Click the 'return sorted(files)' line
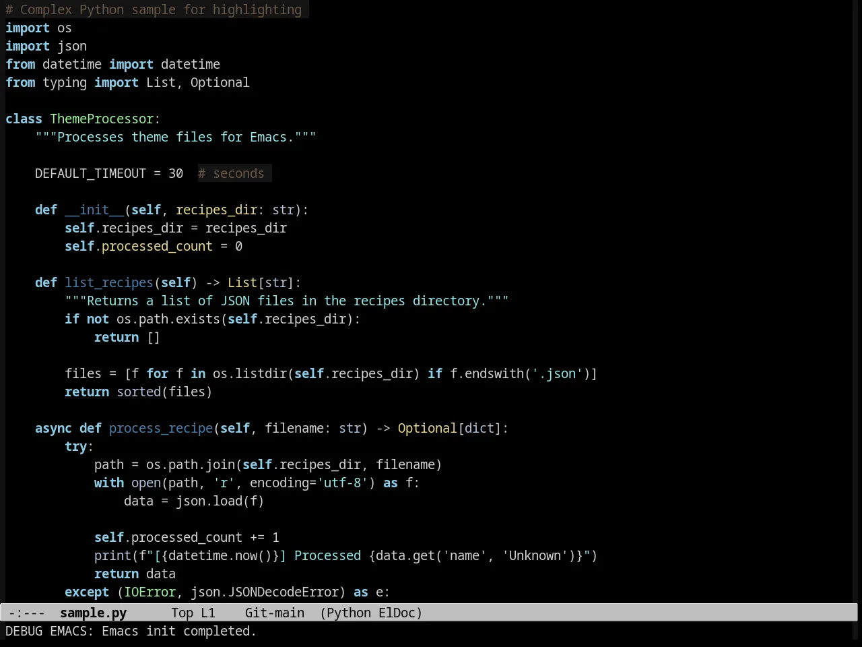The image size is (862, 647). 138,392
